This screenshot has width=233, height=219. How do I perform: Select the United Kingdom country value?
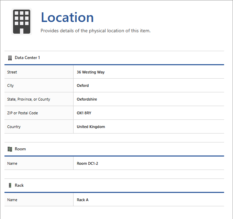click(91, 127)
